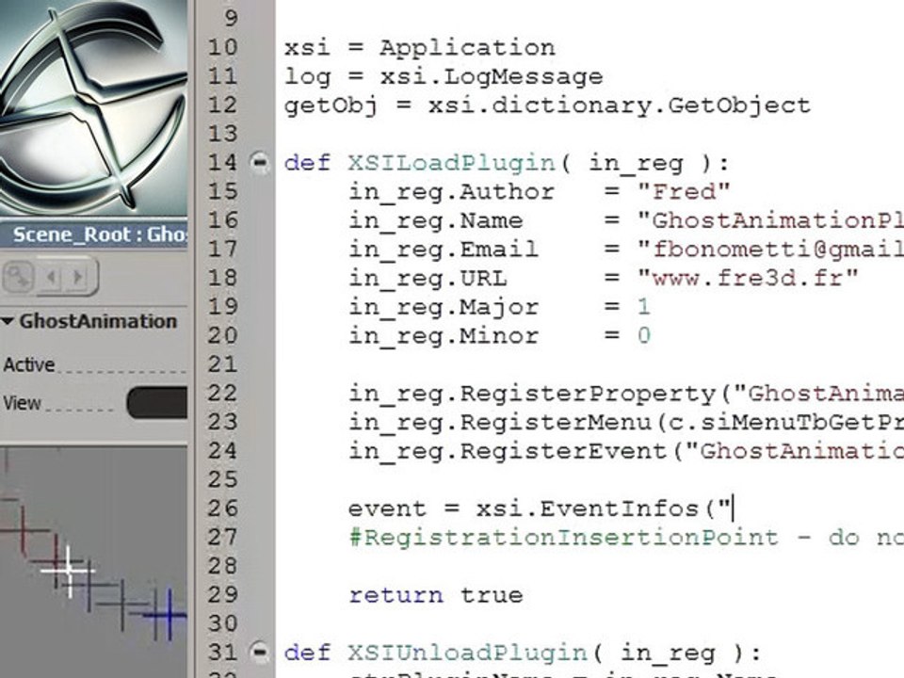Click the Softimage XSI logo thumbnail
904x678 pixels.
93,107
